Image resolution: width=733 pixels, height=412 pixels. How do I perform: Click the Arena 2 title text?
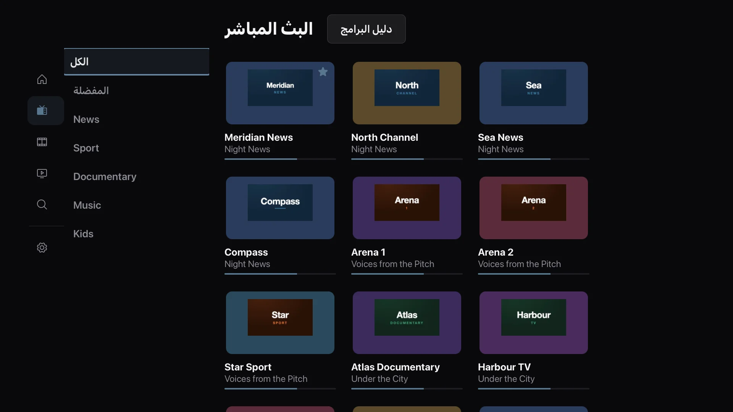pyautogui.click(x=496, y=252)
